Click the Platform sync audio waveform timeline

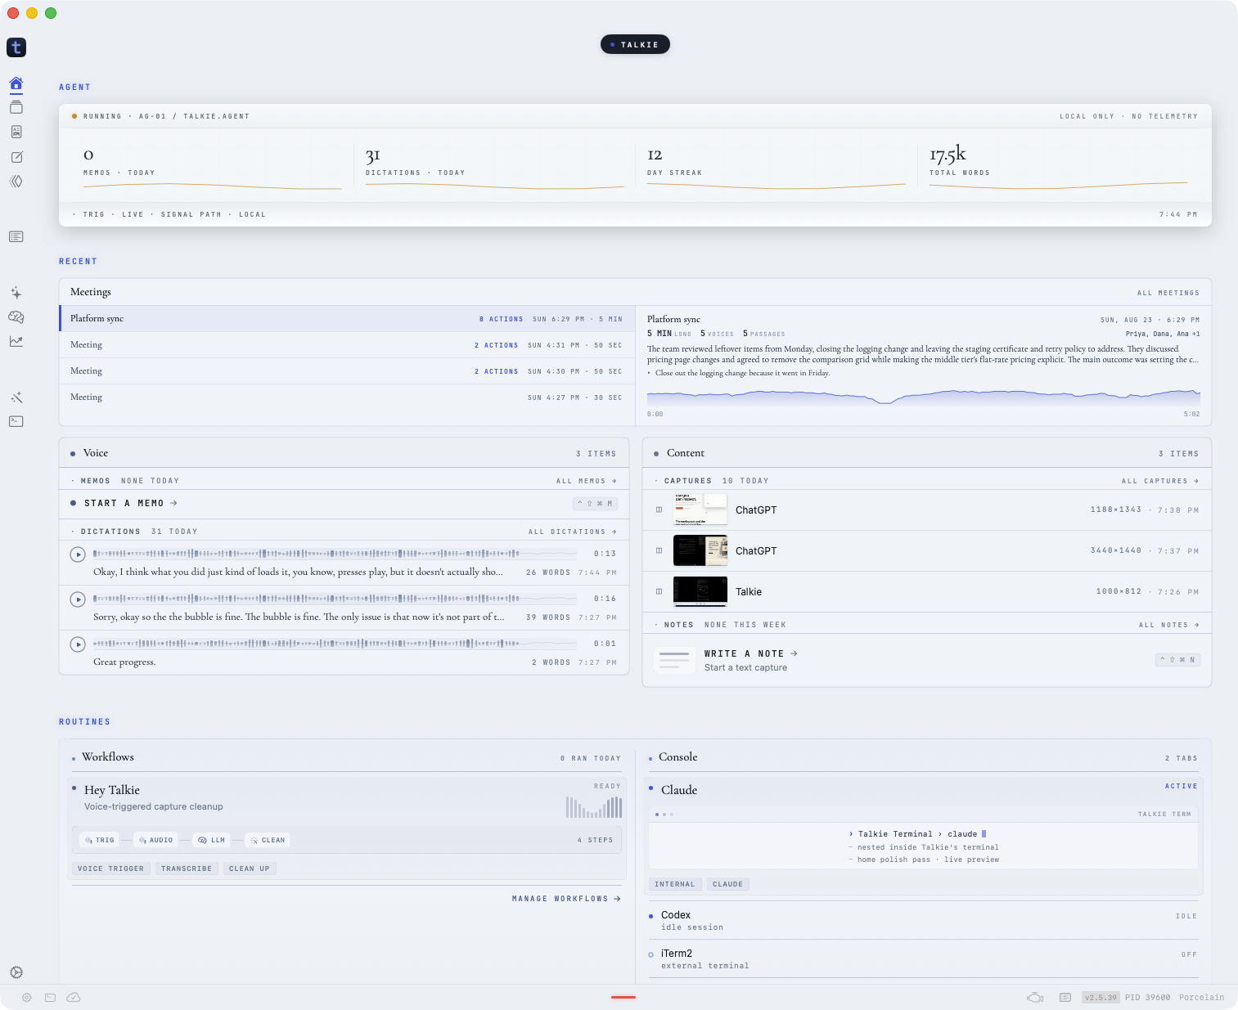924,397
